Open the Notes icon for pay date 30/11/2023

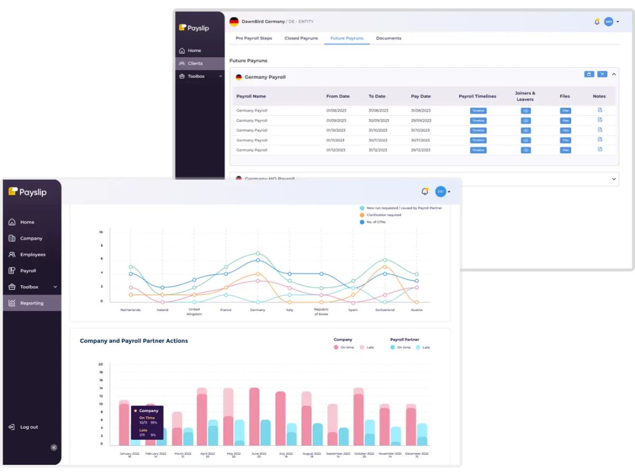click(x=600, y=140)
